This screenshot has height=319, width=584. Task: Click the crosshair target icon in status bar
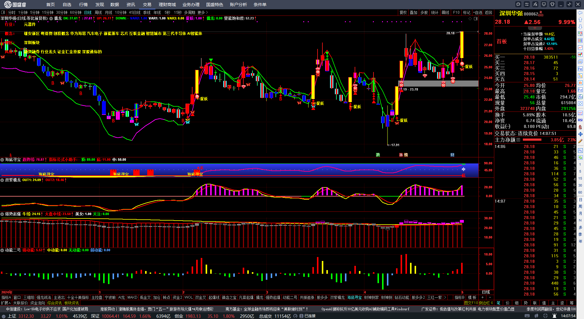[545, 316]
